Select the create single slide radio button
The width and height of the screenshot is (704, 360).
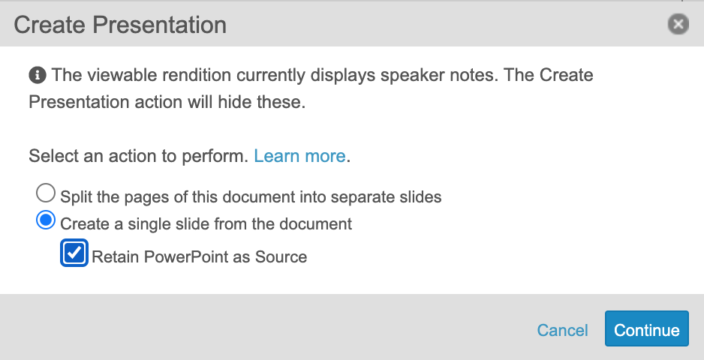coord(46,220)
